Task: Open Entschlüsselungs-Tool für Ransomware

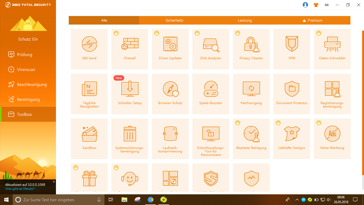Action: (x=211, y=139)
